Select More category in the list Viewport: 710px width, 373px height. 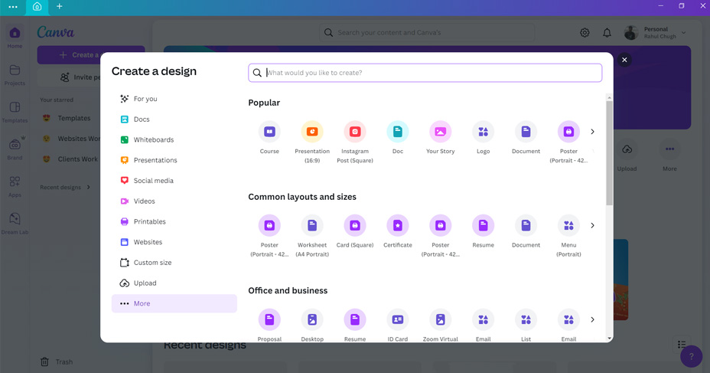point(174,303)
